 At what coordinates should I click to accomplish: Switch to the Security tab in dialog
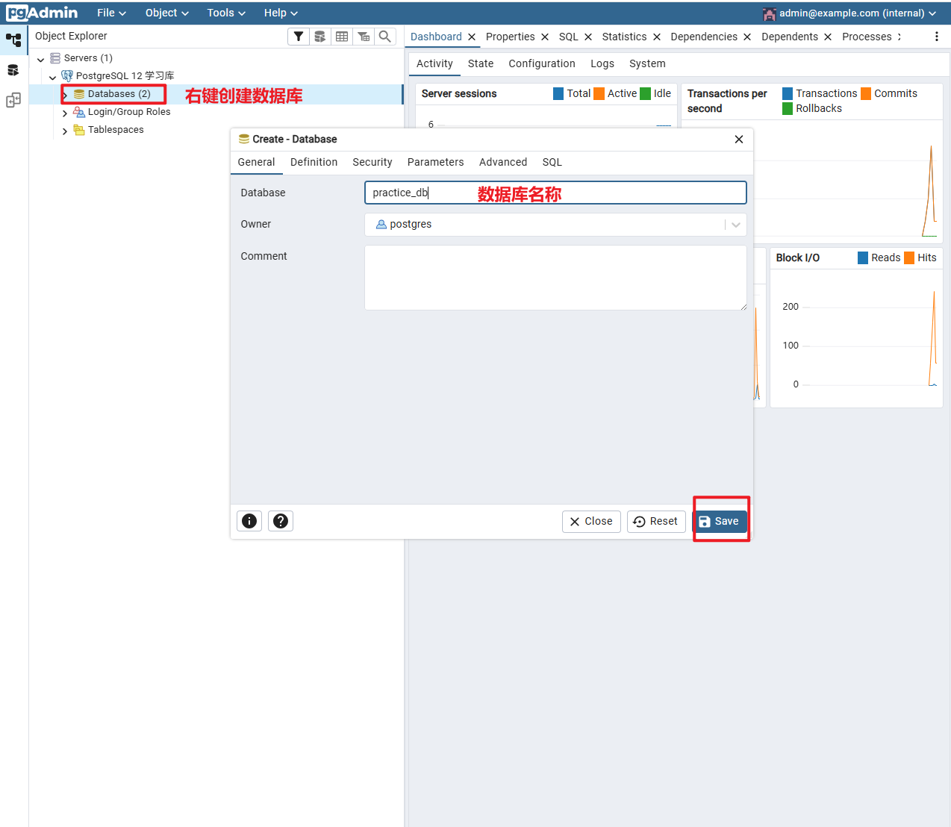point(372,162)
